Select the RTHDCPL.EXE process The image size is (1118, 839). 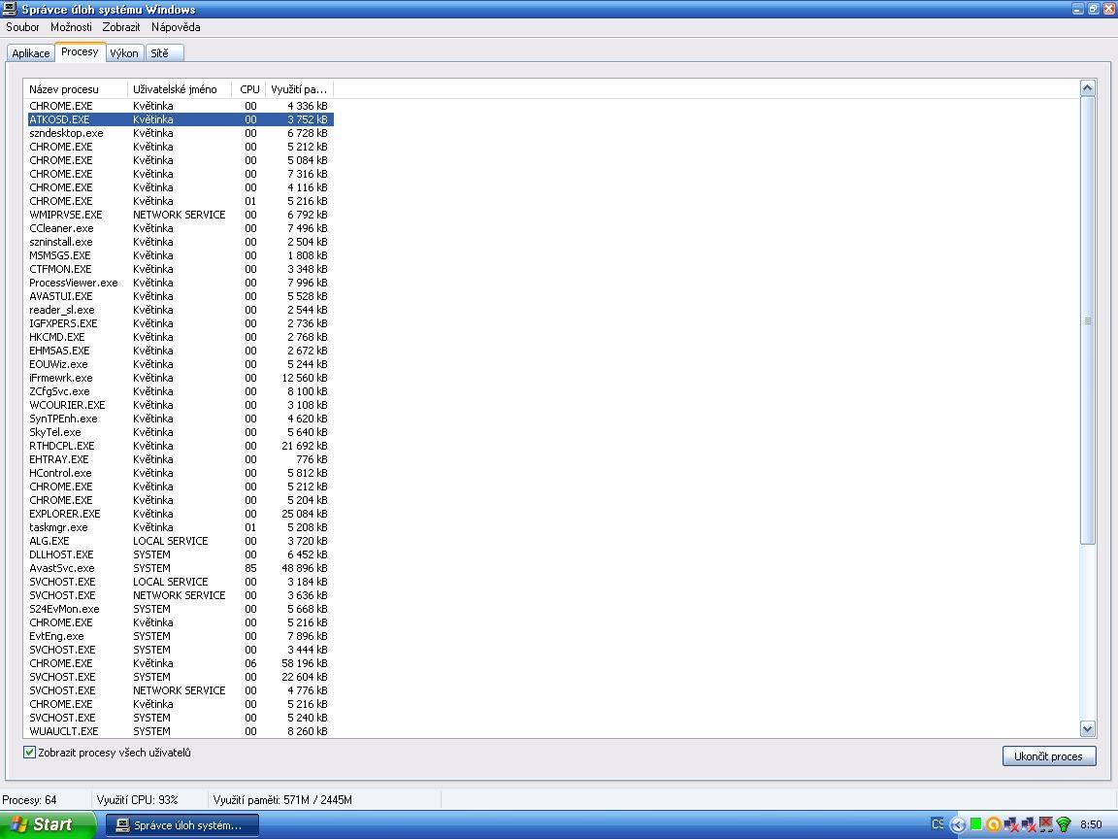(181, 446)
